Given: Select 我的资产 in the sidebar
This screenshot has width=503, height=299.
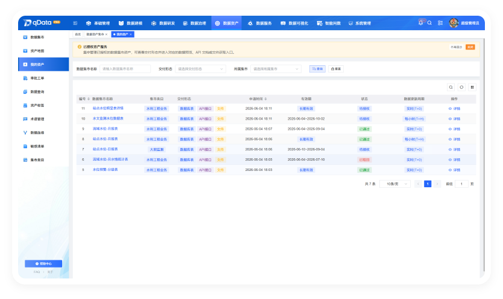Looking at the screenshot, I should coord(43,64).
